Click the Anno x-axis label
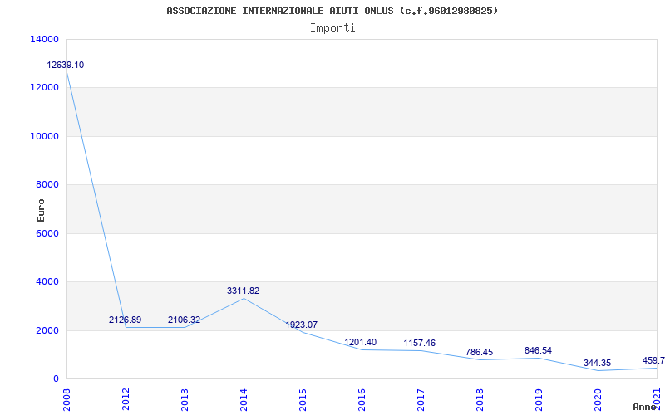665x415 pixels. pyautogui.click(x=644, y=407)
